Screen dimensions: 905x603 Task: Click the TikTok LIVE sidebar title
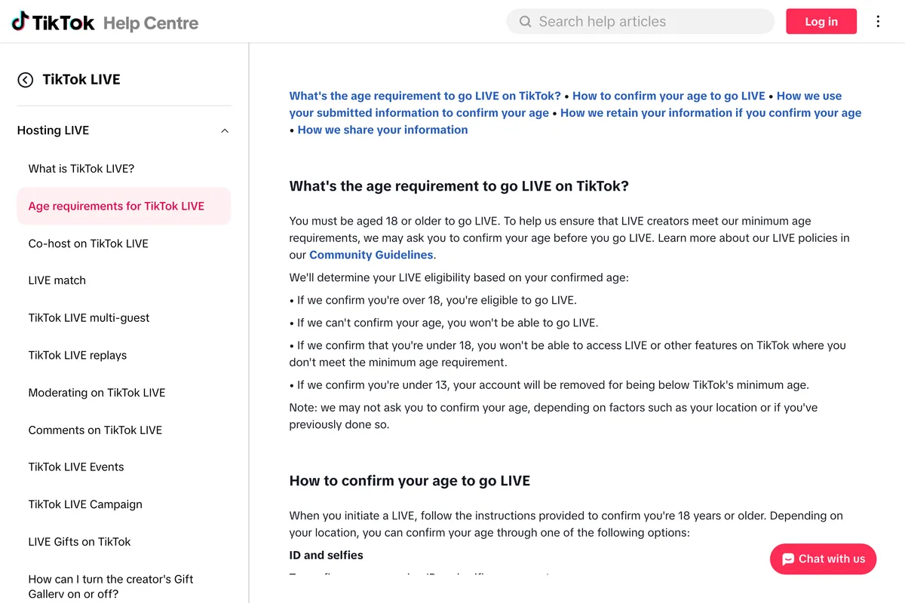(x=81, y=80)
